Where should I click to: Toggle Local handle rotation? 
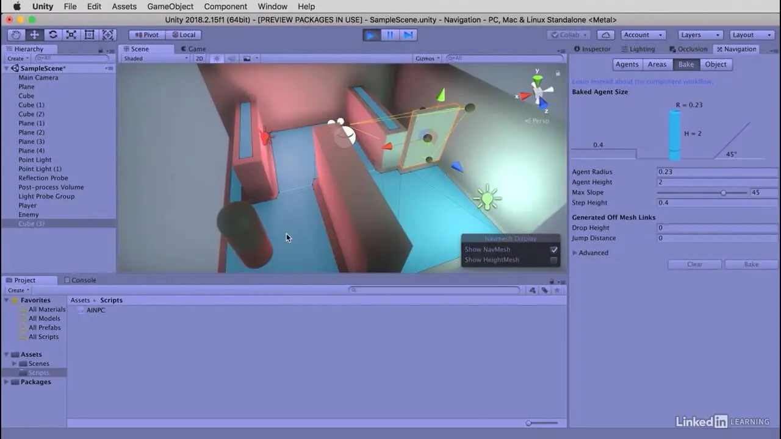(182, 35)
